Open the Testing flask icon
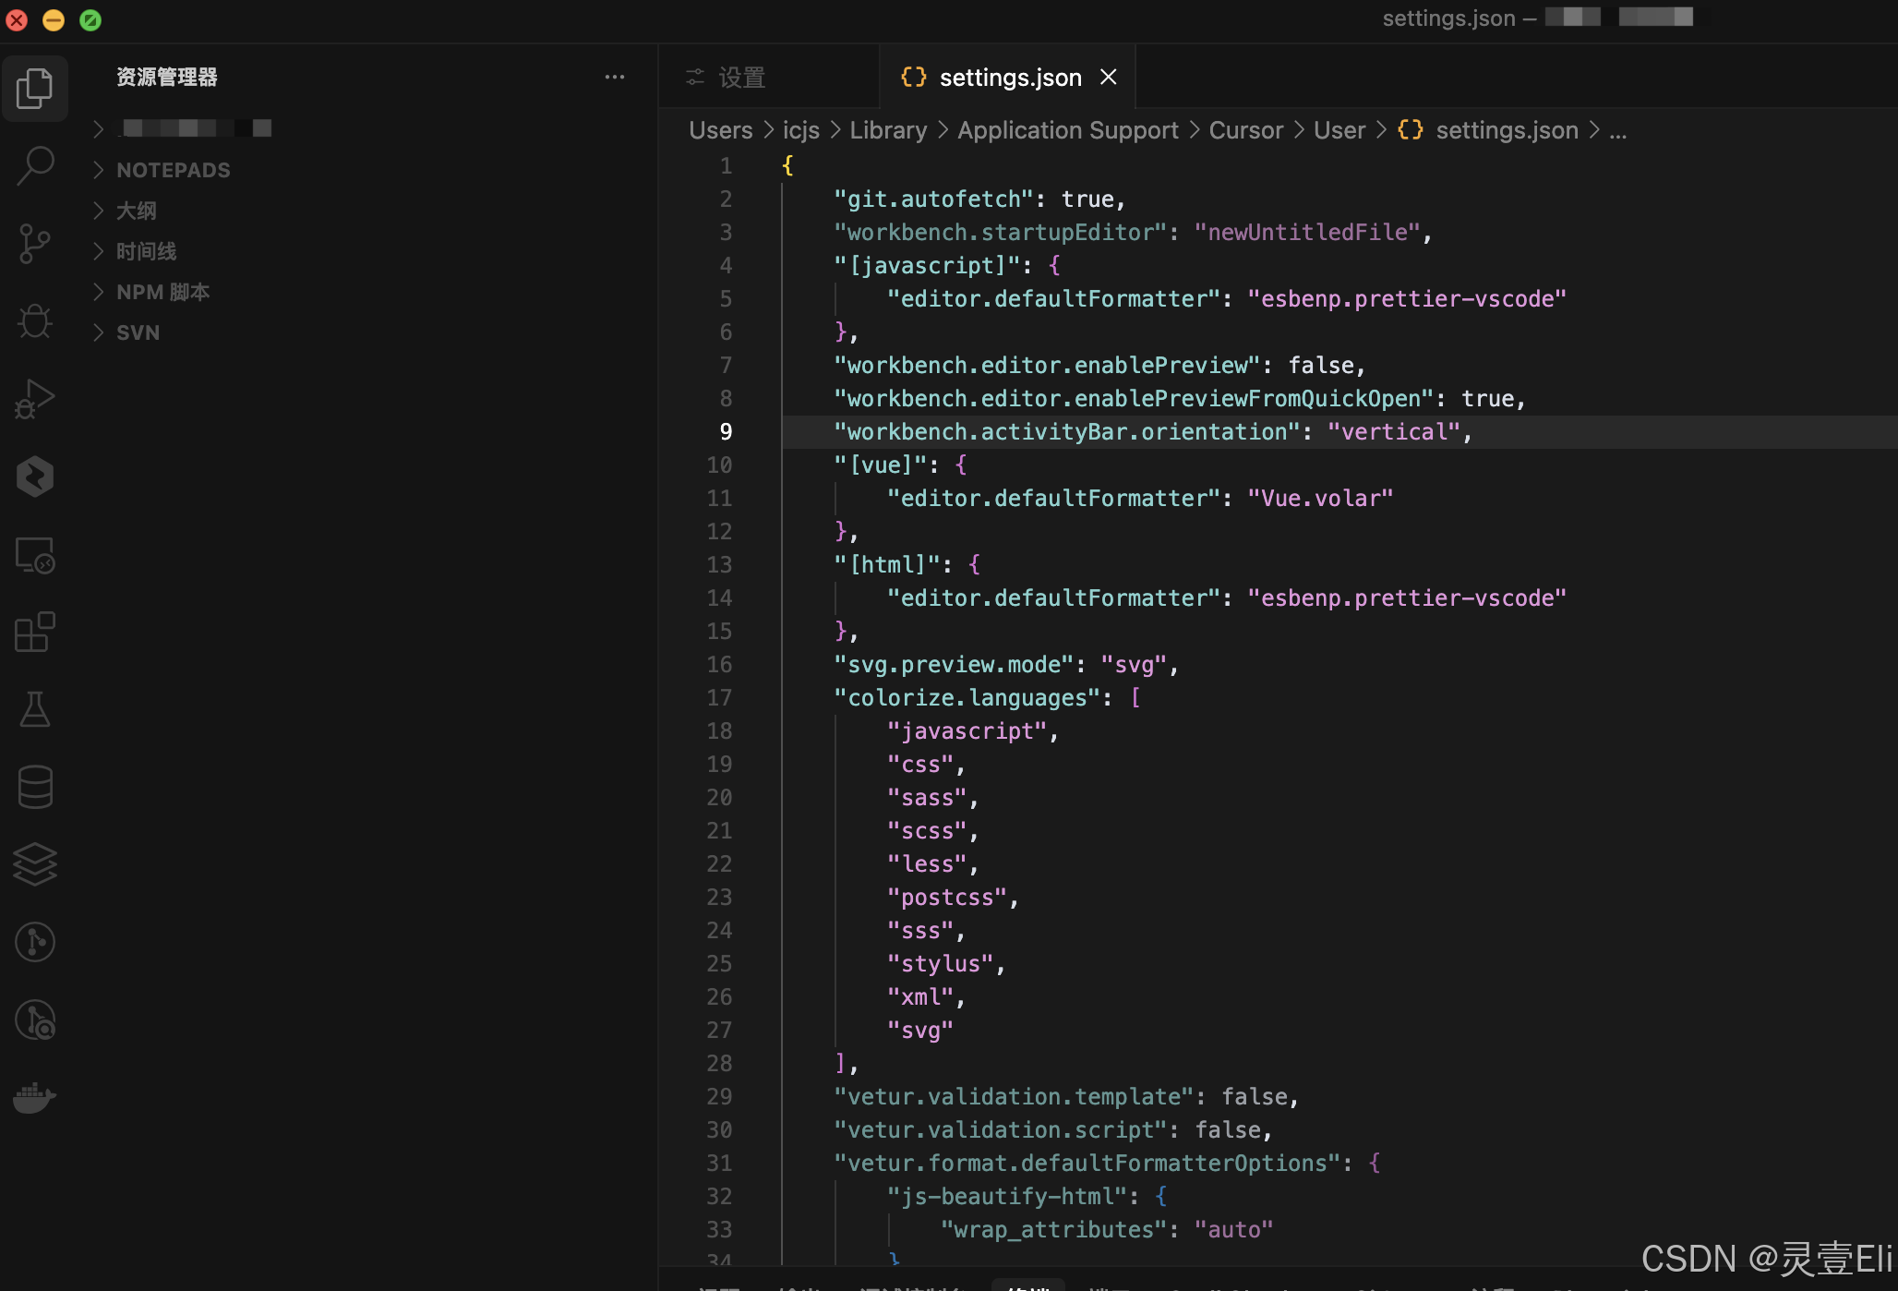The height and width of the screenshot is (1291, 1898). (35, 709)
